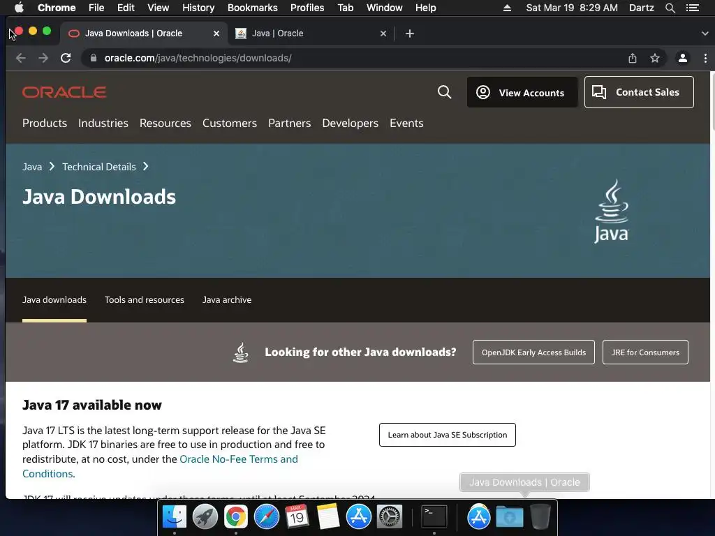
Task: Click the padlock site info icon
Action: 94,58
